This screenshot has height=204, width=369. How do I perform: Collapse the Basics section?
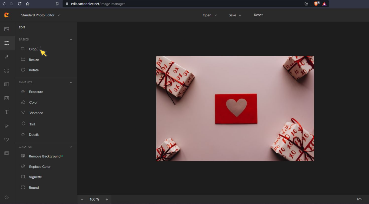[x=71, y=39]
